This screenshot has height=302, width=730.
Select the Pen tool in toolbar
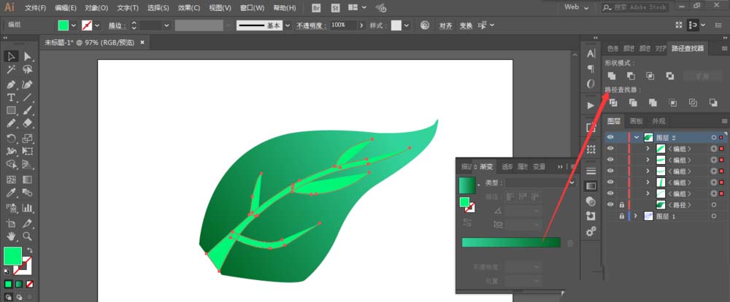pyautogui.click(x=12, y=84)
